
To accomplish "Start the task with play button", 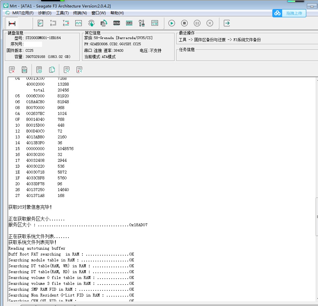I will click(x=172, y=23).
